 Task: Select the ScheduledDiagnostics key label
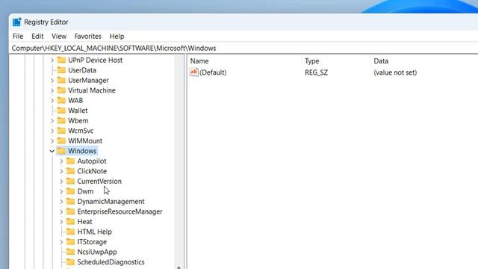tap(111, 262)
